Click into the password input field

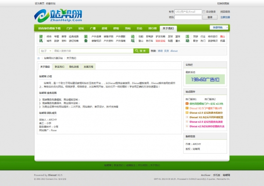point(188,17)
